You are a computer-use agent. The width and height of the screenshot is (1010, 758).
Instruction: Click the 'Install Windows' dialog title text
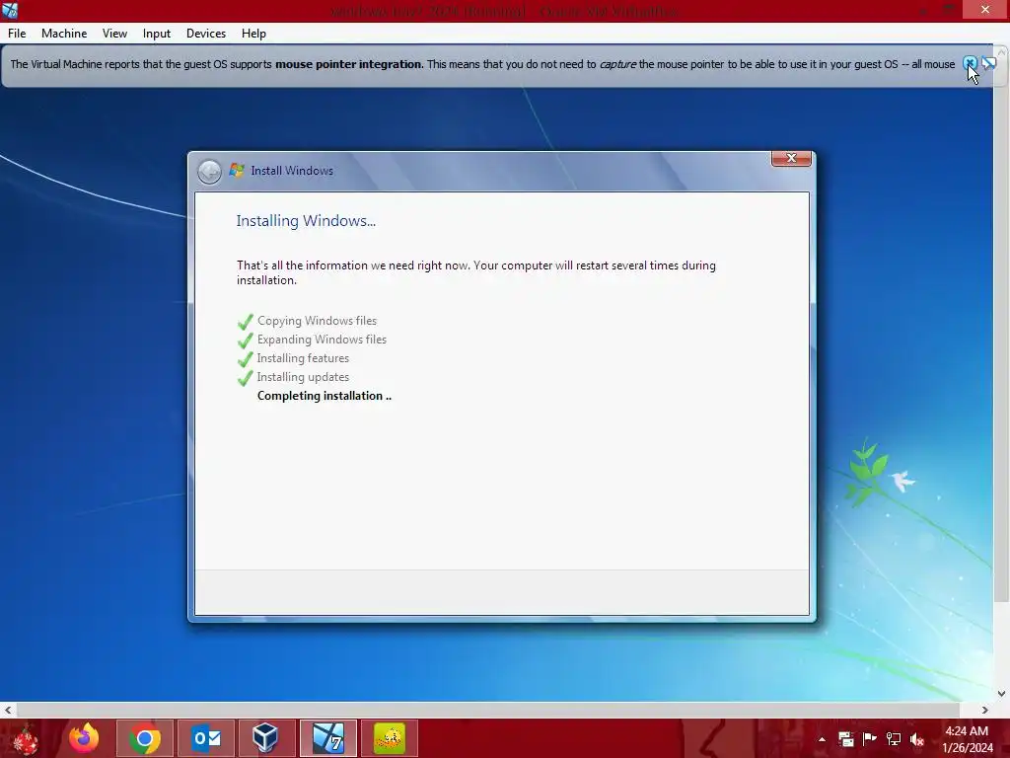tap(292, 171)
